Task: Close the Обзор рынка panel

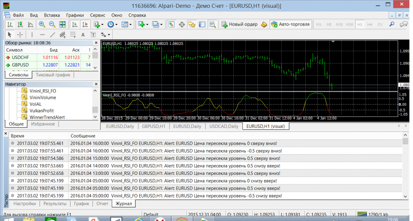Action: point(96,42)
